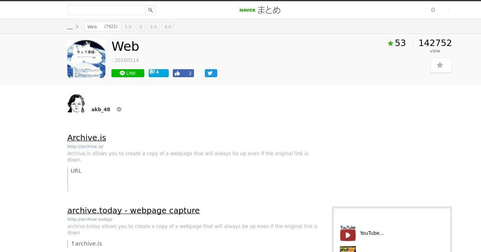Click the Hatena B! bookmark button
This screenshot has height=252, width=481.
158,73
